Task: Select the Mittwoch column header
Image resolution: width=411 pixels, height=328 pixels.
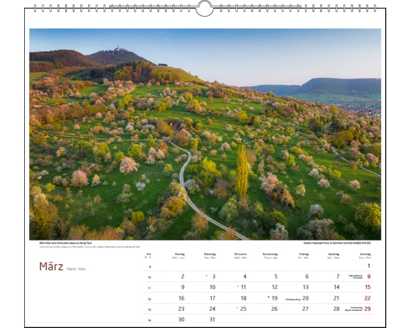Action: coord(240,254)
